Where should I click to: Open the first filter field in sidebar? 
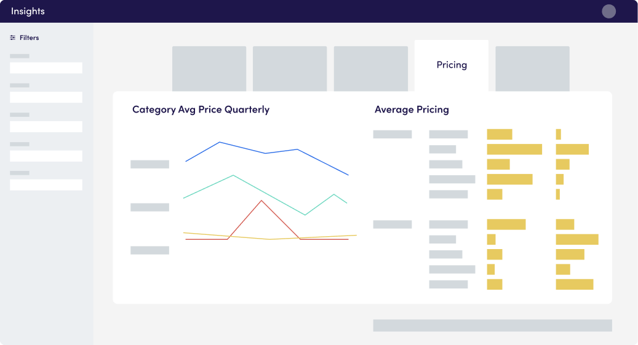pos(46,68)
